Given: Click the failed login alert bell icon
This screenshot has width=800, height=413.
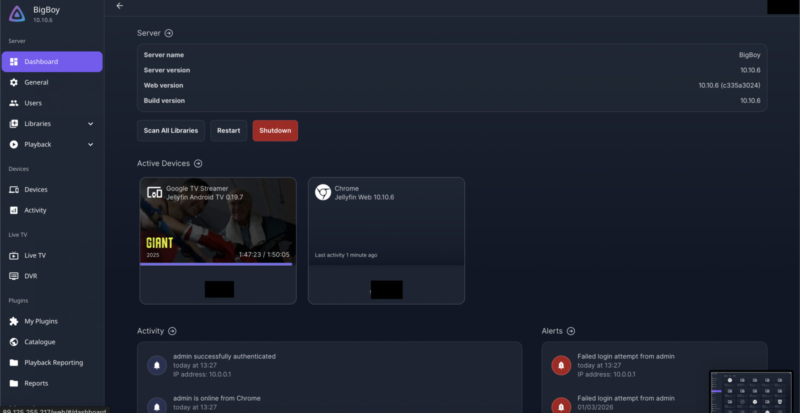Looking at the screenshot, I should (x=561, y=365).
